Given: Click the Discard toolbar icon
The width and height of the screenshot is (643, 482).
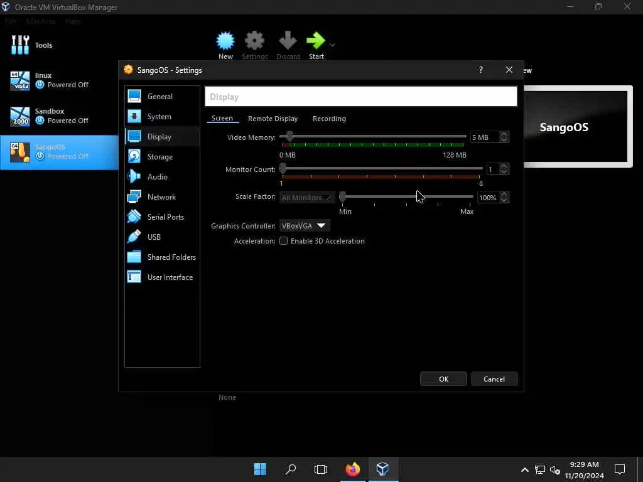Looking at the screenshot, I should [x=288, y=45].
